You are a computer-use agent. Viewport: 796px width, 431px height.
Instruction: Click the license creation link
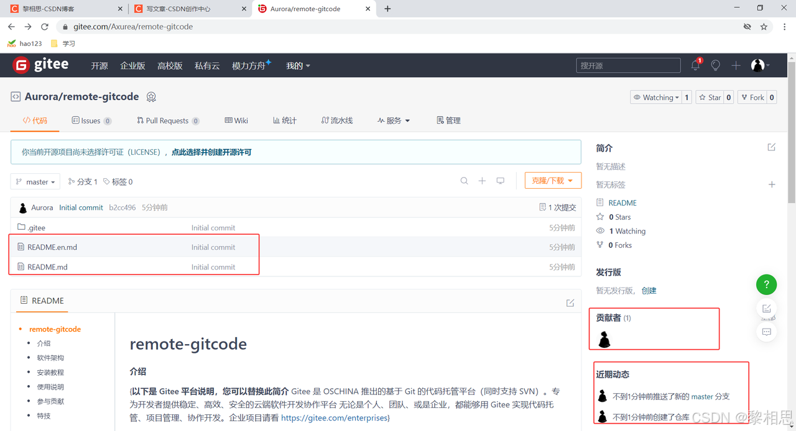[211, 152]
